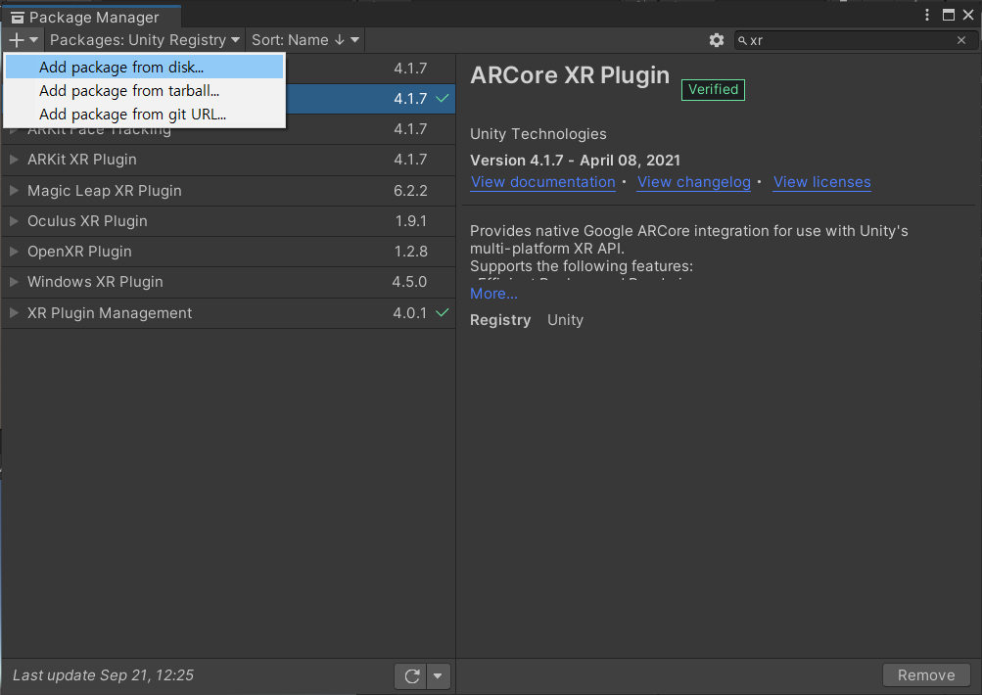Image resolution: width=982 pixels, height=695 pixels.
Task: Click version 1.9.1 of Oculus plugin
Action: pyautogui.click(x=411, y=221)
